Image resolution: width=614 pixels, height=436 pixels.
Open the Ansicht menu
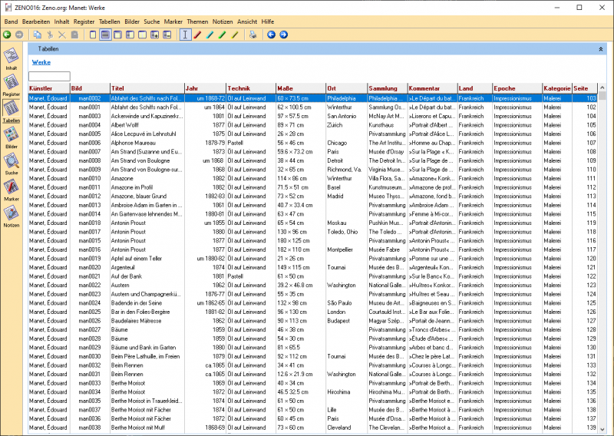tap(247, 22)
